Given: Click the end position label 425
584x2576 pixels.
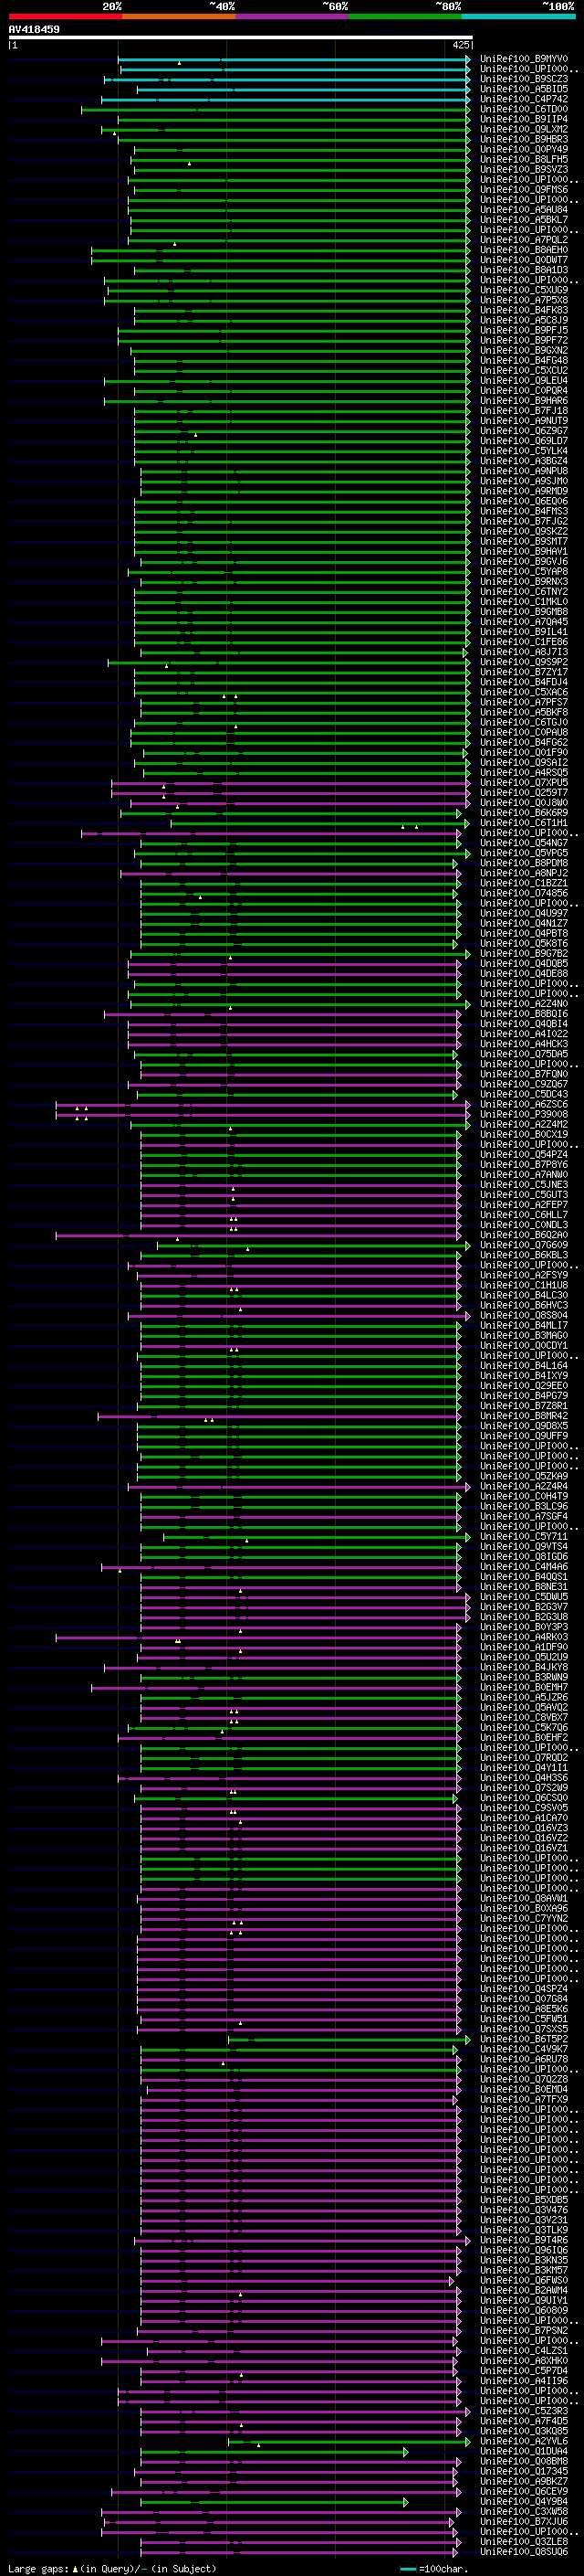Looking at the screenshot, I should coord(460,45).
